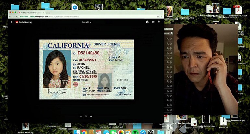Open Finder from the Dock
This screenshot has height=134, width=250.
[77, 132]
